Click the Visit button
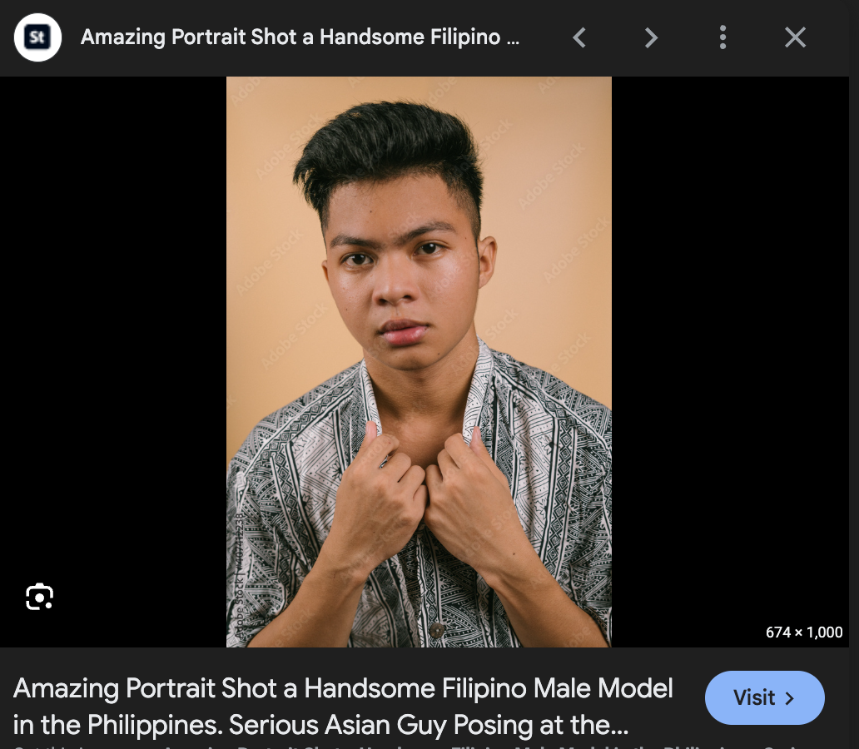 (764, 697)
